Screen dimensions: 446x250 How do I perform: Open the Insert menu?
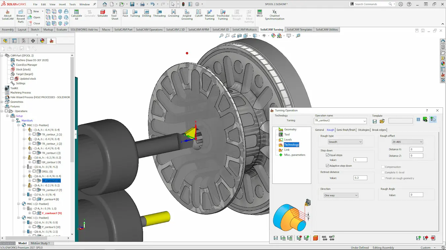(x=62, y=4)
